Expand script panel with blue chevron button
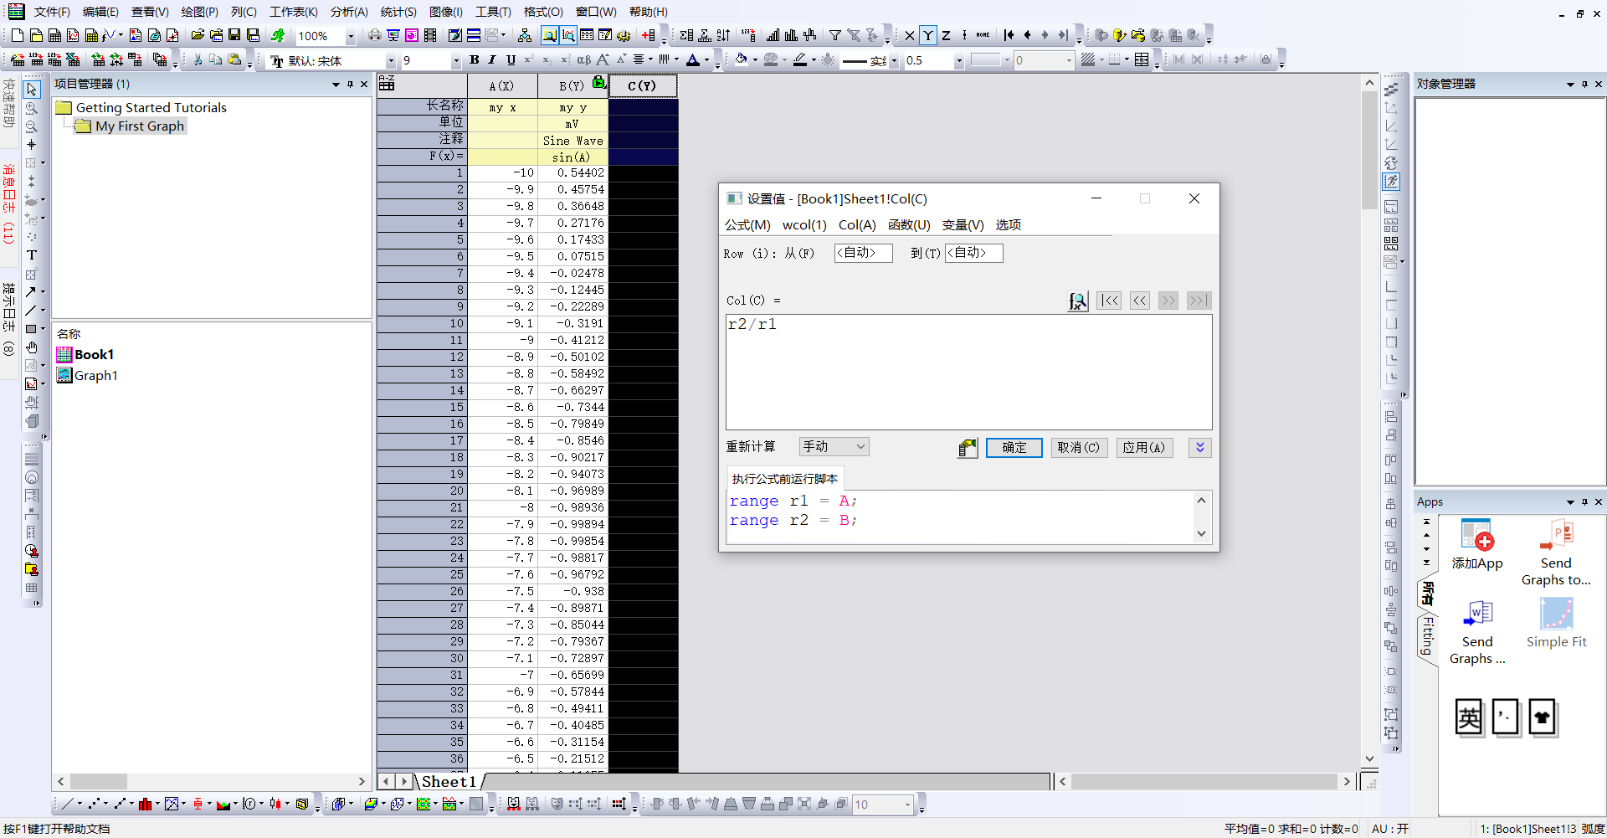 pyautogui.click(x=1199, y=448)
